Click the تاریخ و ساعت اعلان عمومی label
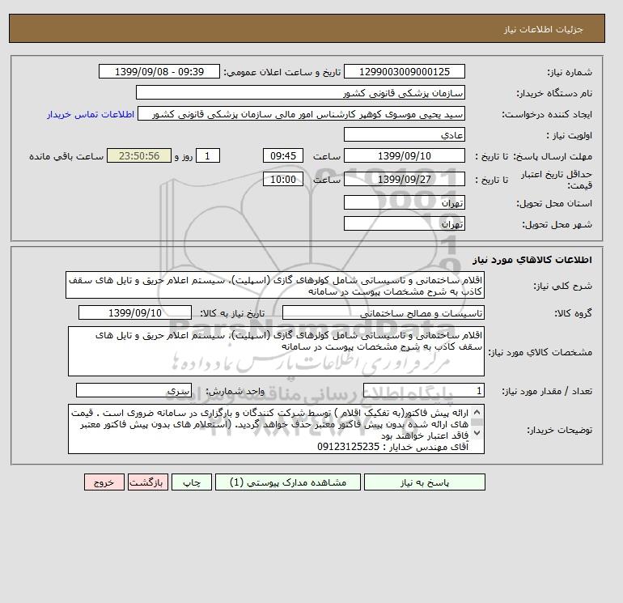Image resolution: width=623 pixels, height=603 pixels. pos(282,72)
